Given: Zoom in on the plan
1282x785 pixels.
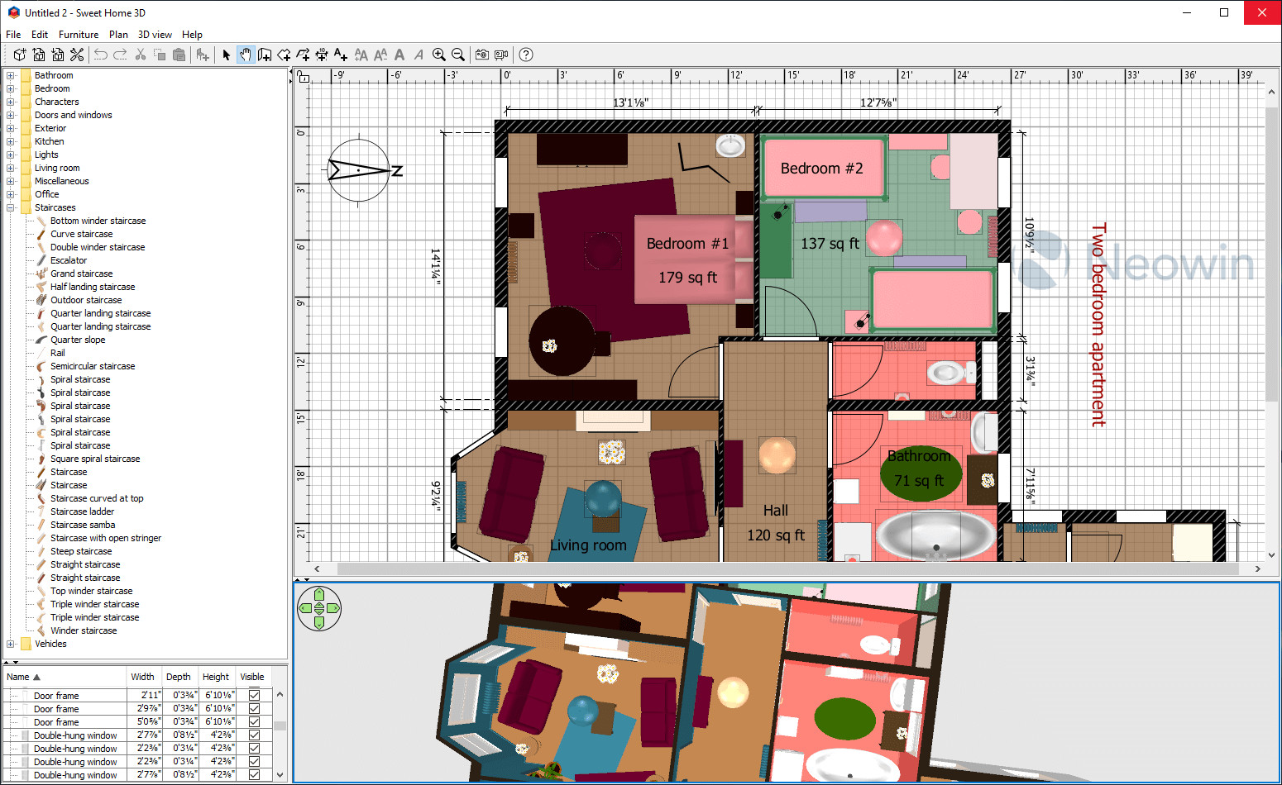Looking at the screenshot, I should (439, 55).
